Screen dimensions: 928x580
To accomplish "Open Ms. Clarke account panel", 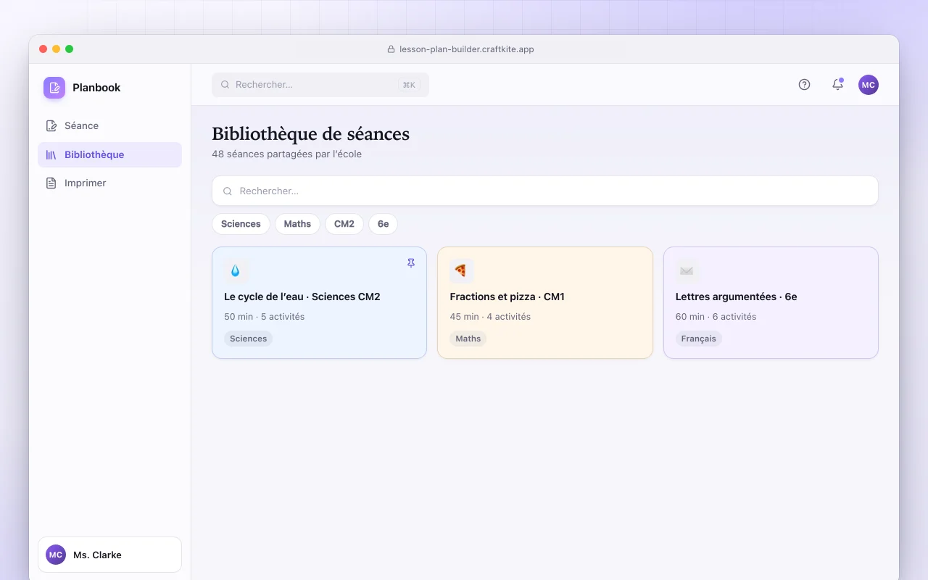I will tap(109, 555).
